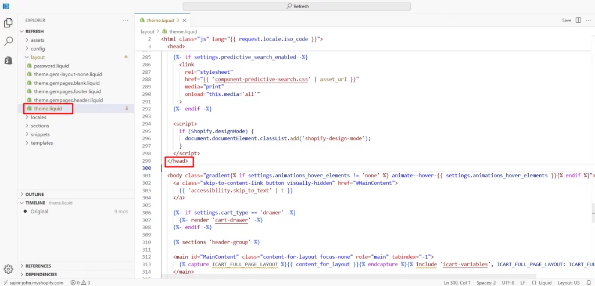
Task: Click the horizontal scrollbar of the editor
Action: (349, 276)
